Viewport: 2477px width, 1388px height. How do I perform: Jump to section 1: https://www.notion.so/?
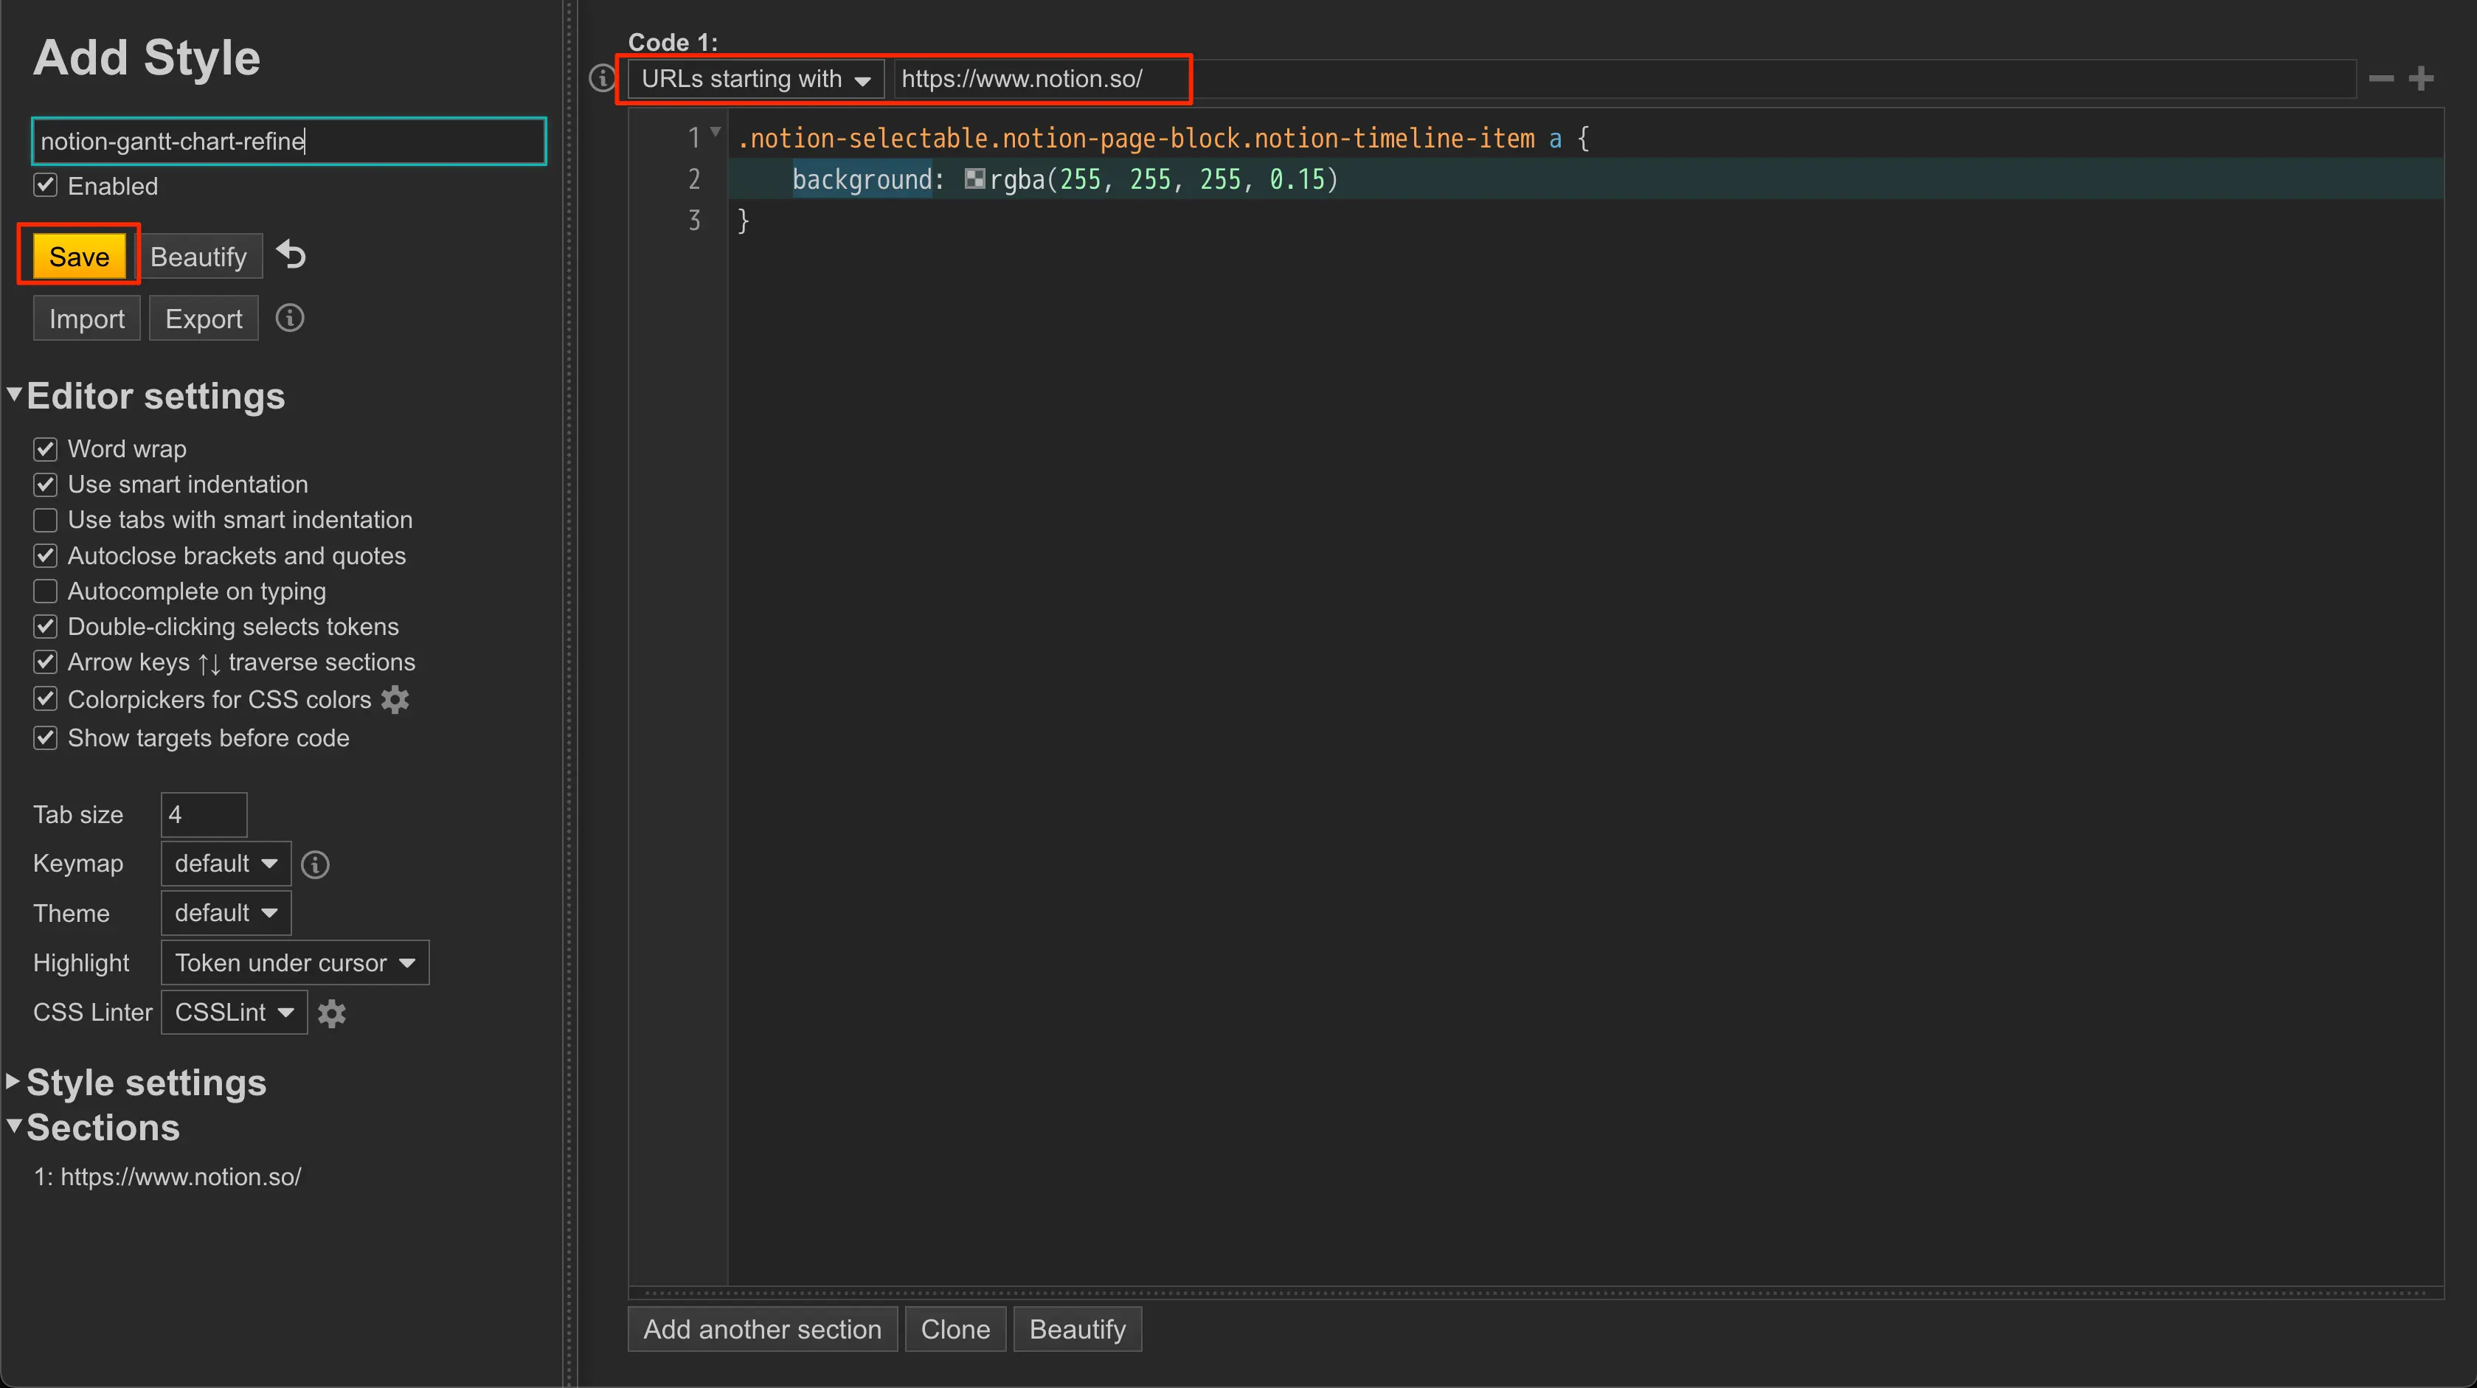point(167,1176)
